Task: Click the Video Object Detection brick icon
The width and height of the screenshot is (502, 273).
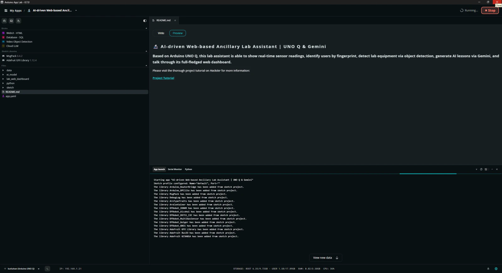Action: click(3, 42)
